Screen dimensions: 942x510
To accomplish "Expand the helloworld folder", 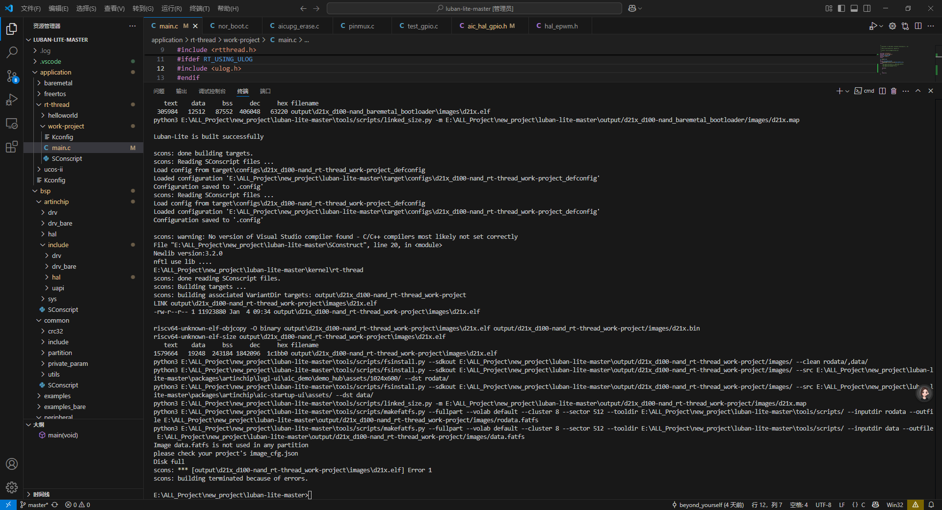I will [x=63, y=115].
